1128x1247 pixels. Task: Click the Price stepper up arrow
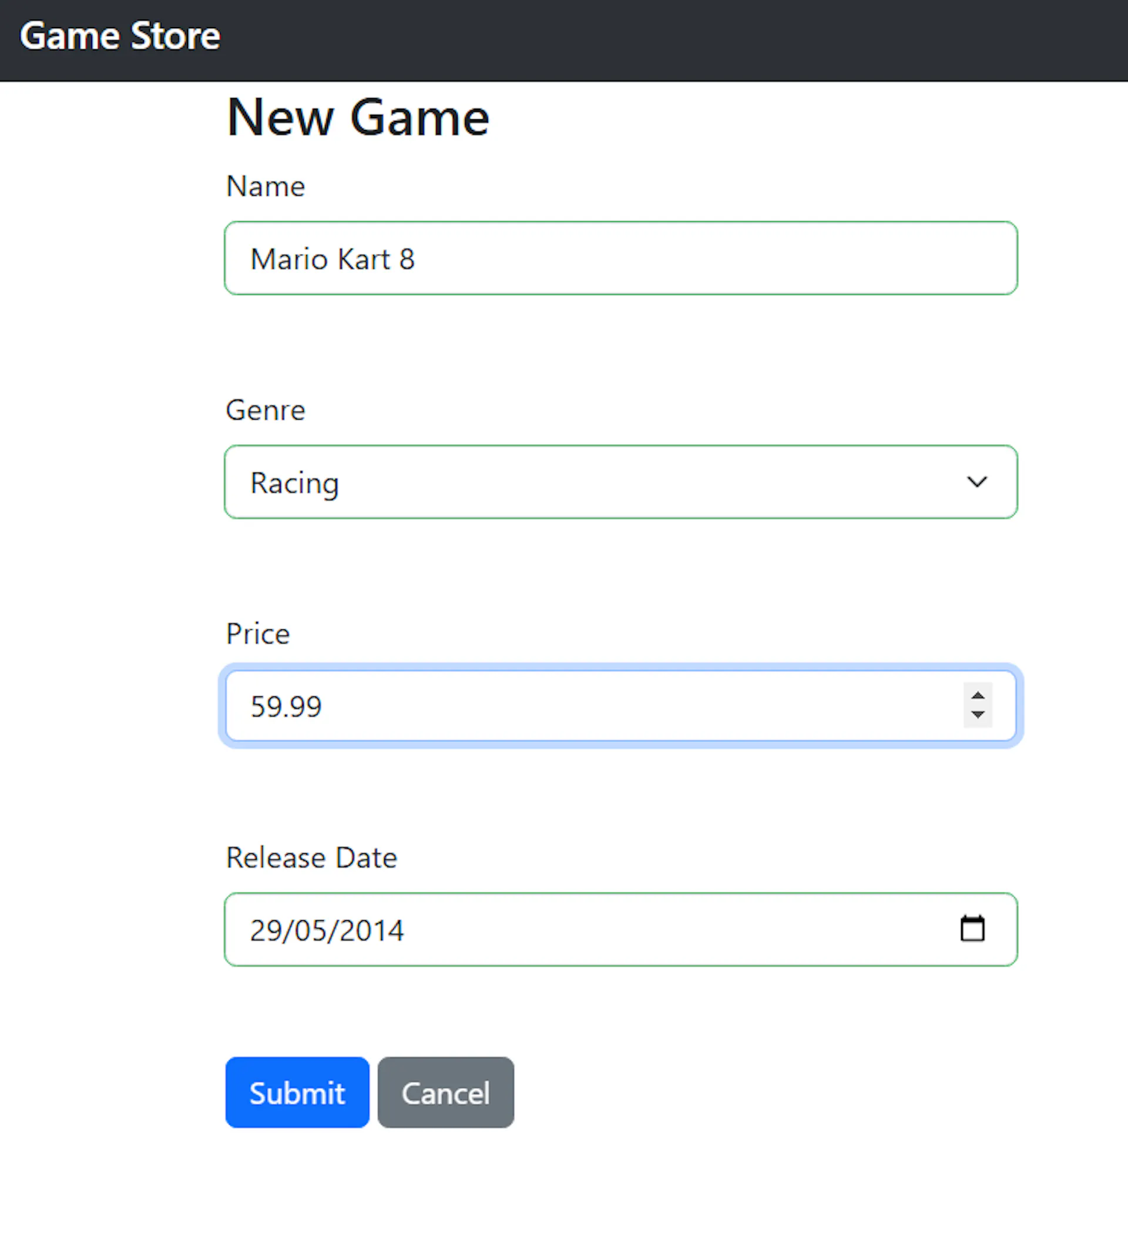977,696
